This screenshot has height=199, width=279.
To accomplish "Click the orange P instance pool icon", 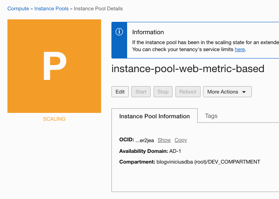I will pyautogui.click(x=54, y=66).
